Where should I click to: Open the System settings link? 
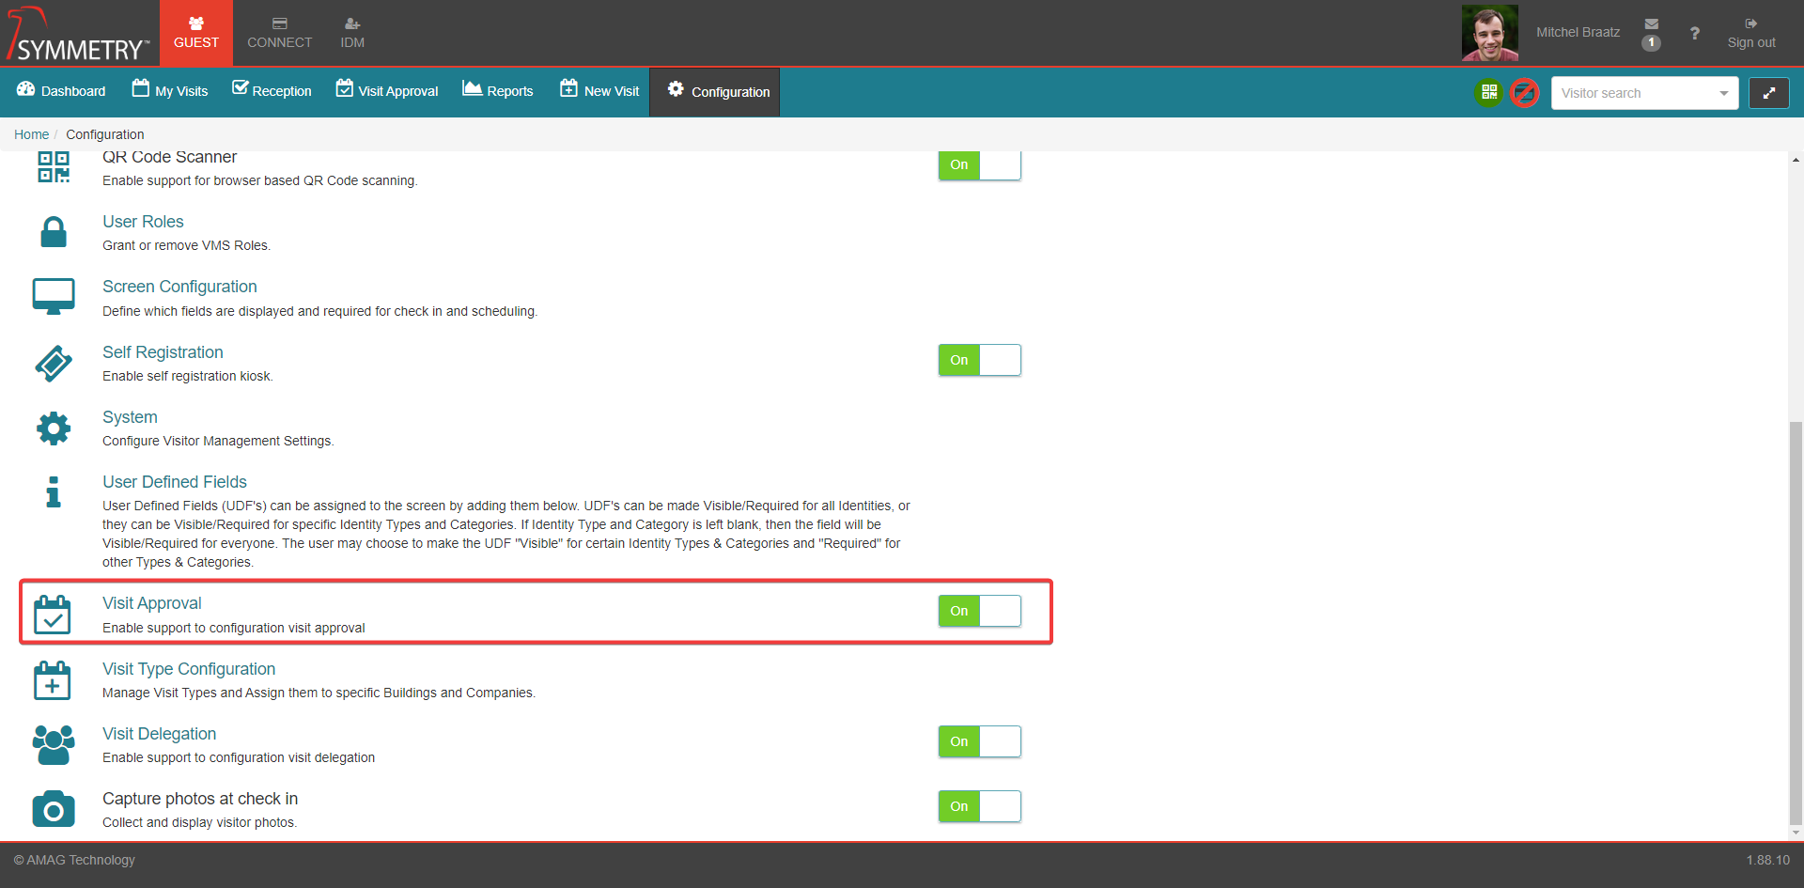click(x=130, y=417)
